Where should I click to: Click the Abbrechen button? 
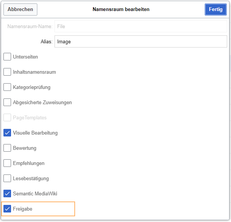20,10
